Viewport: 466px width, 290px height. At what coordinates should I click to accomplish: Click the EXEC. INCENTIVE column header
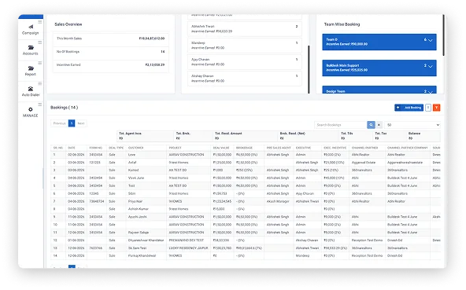pyautogui.click(x=335, y=148)
